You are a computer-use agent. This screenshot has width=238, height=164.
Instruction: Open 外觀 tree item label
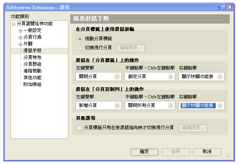pos(28,44)
